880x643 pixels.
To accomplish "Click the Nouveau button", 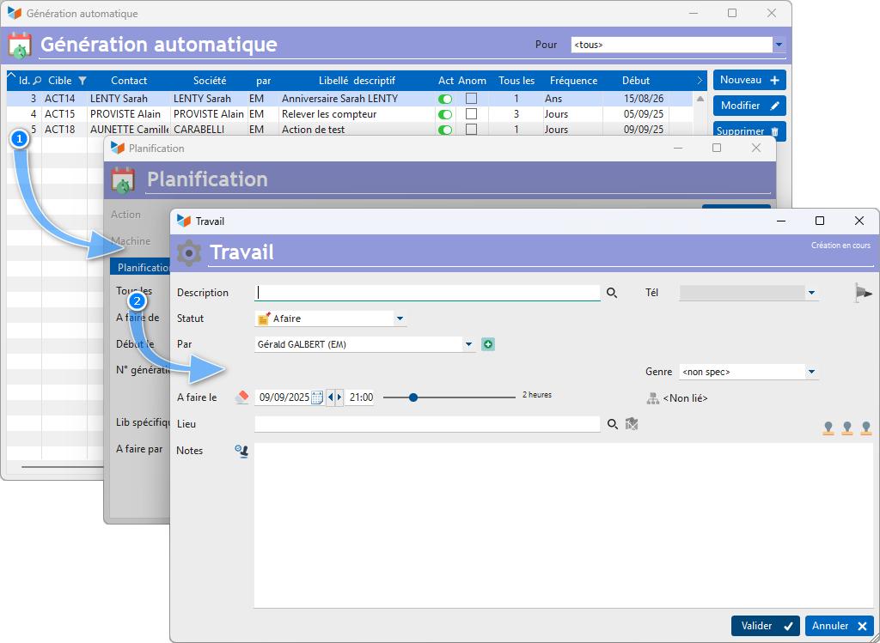I will (749, 80).
